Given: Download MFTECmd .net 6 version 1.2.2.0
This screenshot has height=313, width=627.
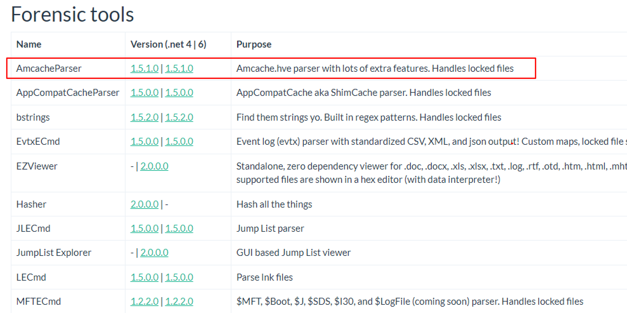Looking at the screenshot, I should 179,301.
